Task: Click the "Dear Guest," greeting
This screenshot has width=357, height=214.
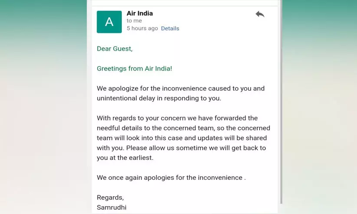Action: click(115, 49)
